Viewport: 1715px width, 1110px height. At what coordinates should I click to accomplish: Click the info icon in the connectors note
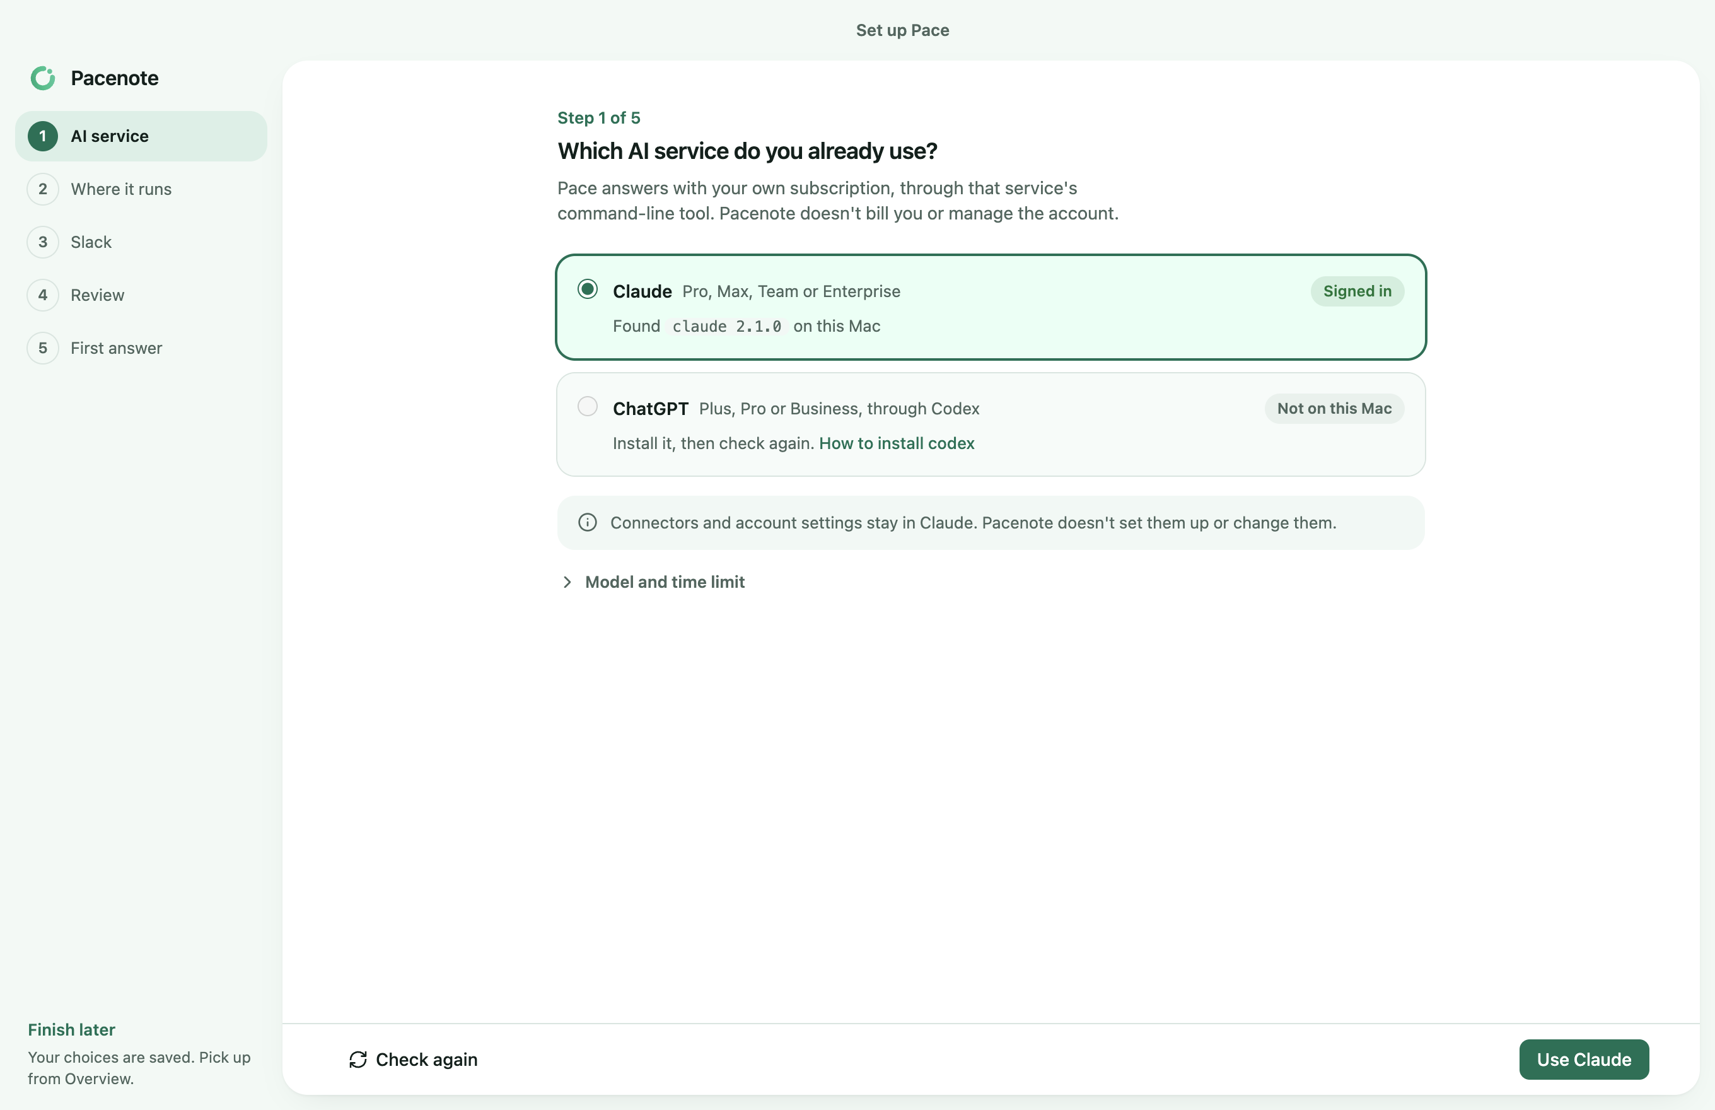[x=587, y=523]
